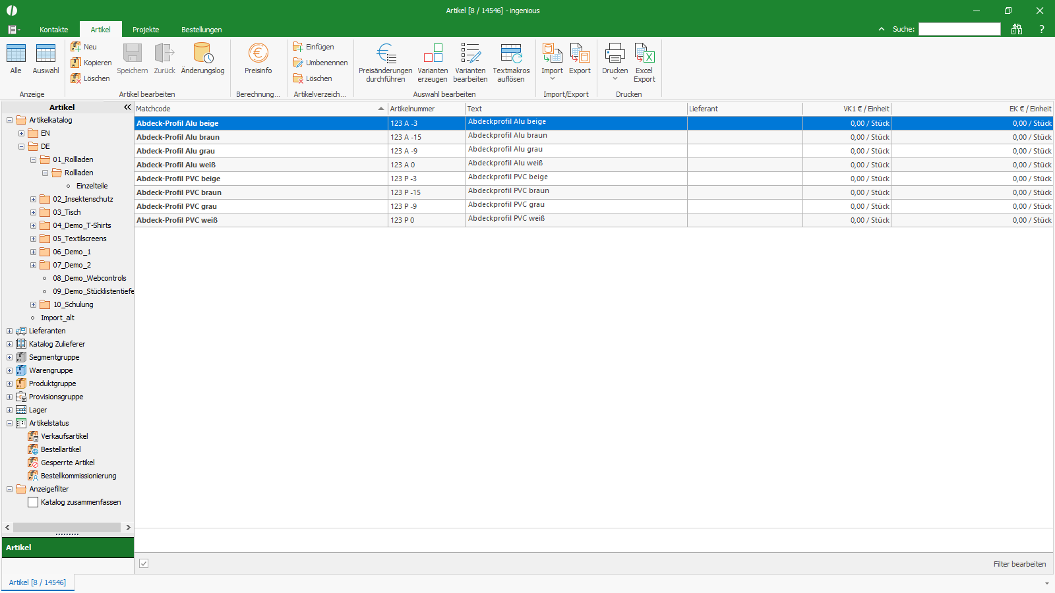Screen dimensions: 1055x593
Task: Collapse the ribbon with the up chevron
Action: [882, 29]
